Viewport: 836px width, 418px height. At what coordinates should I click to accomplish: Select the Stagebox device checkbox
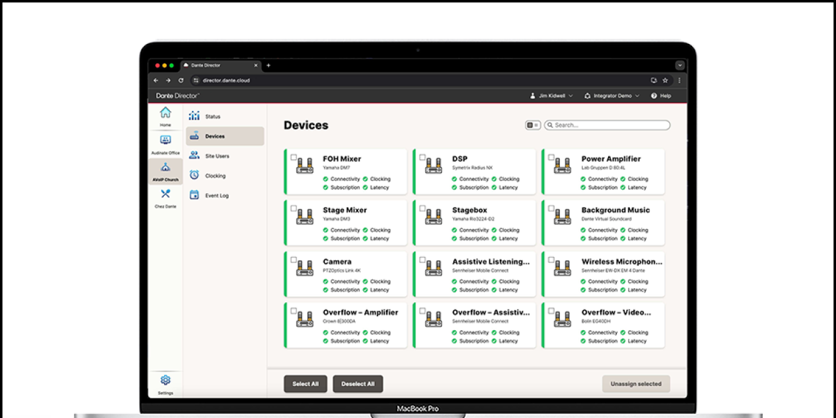click(423, 209)
